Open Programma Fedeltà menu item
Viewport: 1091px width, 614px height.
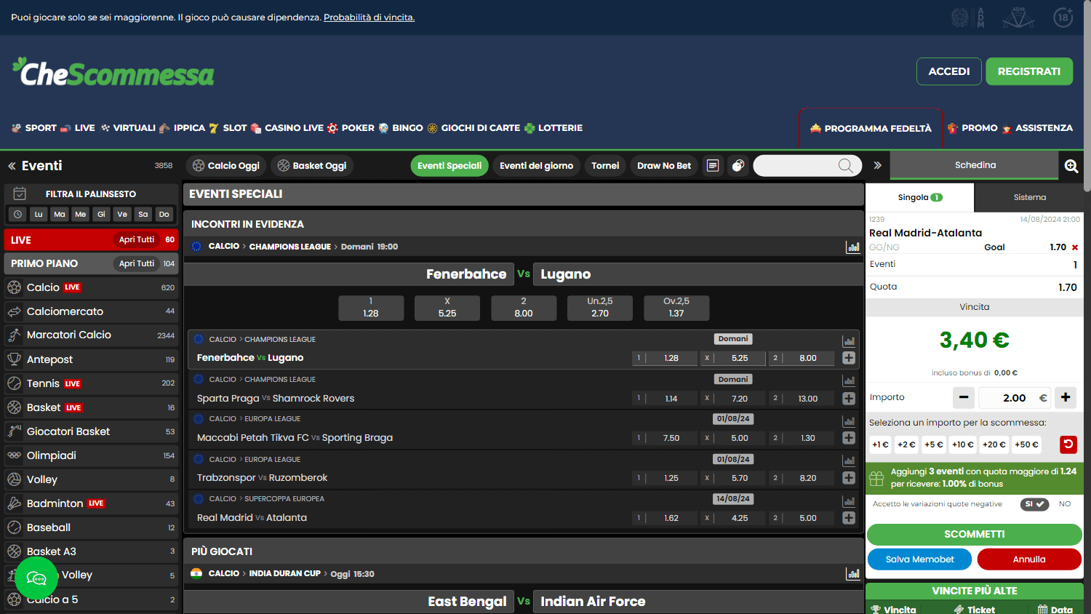point(871,129)
